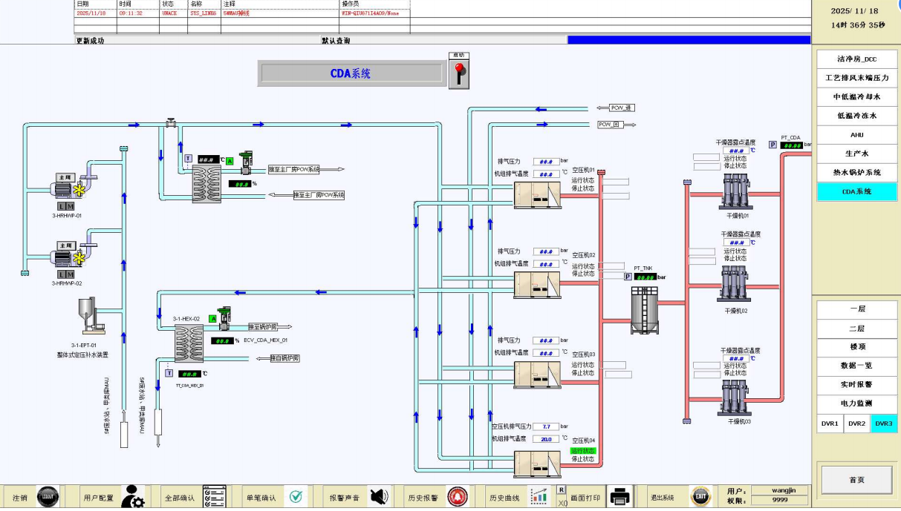The image size is (901, 511).
Task: Click the 空压机排气压力 7.7 bar value field
Action: 546,426
